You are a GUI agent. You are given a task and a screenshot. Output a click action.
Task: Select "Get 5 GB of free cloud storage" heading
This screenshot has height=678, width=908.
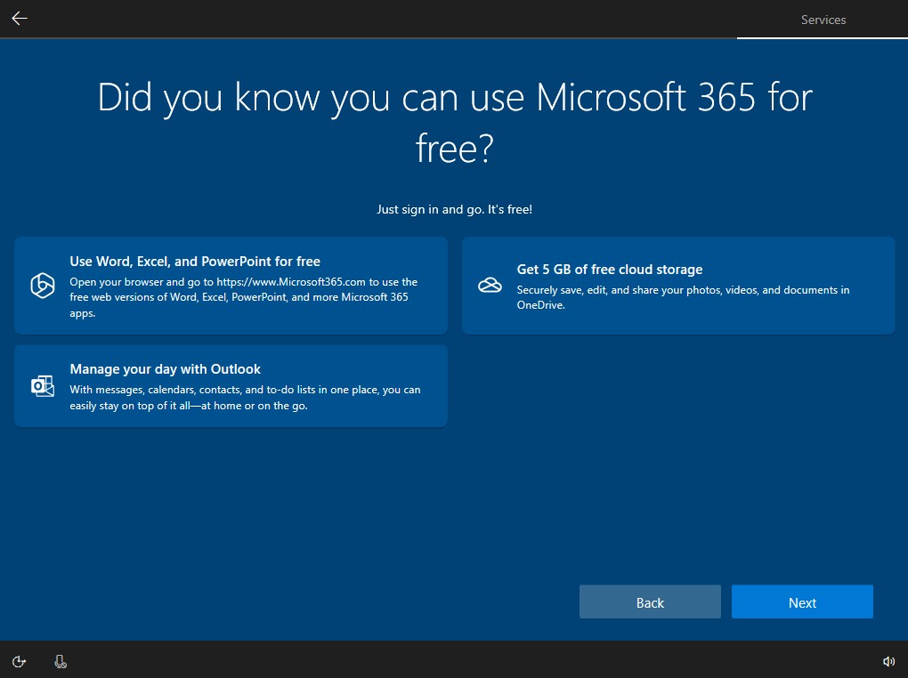(609, 270)
